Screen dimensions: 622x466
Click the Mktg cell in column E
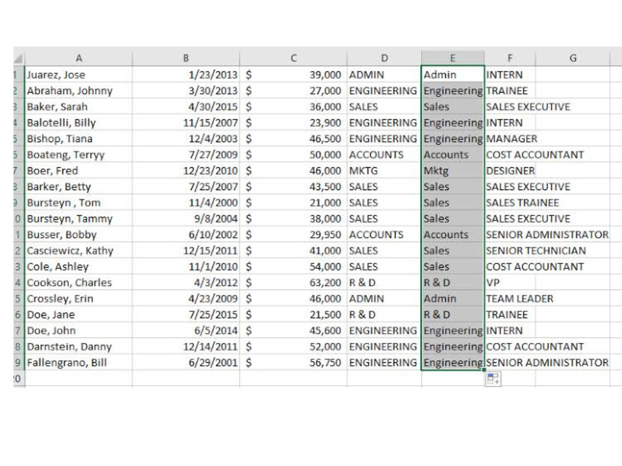[x=453, y=170]
